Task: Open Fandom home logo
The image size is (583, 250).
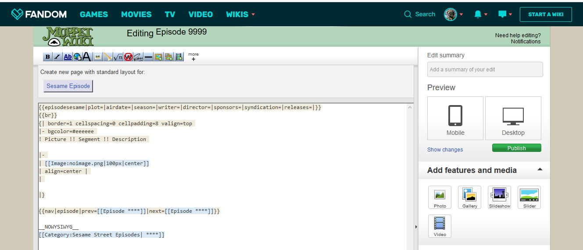Action: click(39, 14)
